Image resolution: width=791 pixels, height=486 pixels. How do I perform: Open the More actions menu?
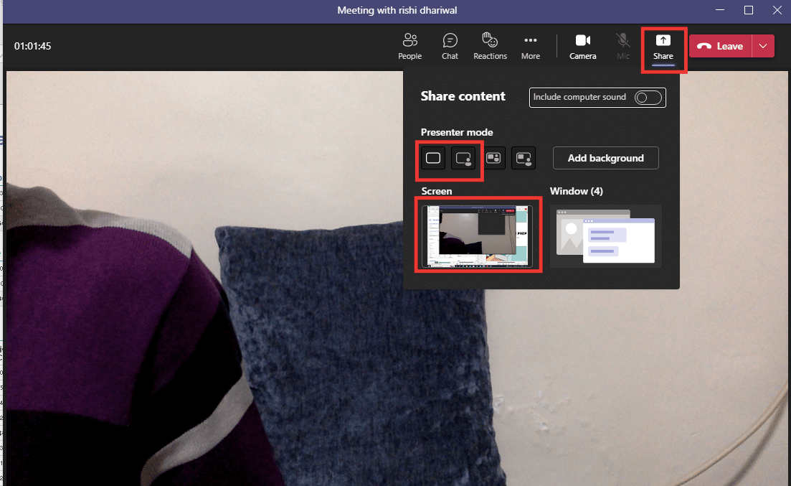530,46
